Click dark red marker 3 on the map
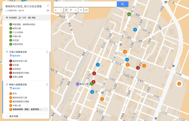 (138, 68)
